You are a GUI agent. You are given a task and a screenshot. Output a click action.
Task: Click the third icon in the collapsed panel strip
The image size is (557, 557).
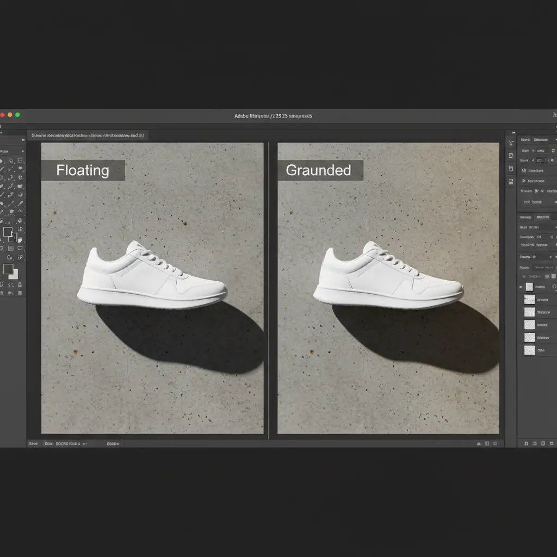coord(511,169)
